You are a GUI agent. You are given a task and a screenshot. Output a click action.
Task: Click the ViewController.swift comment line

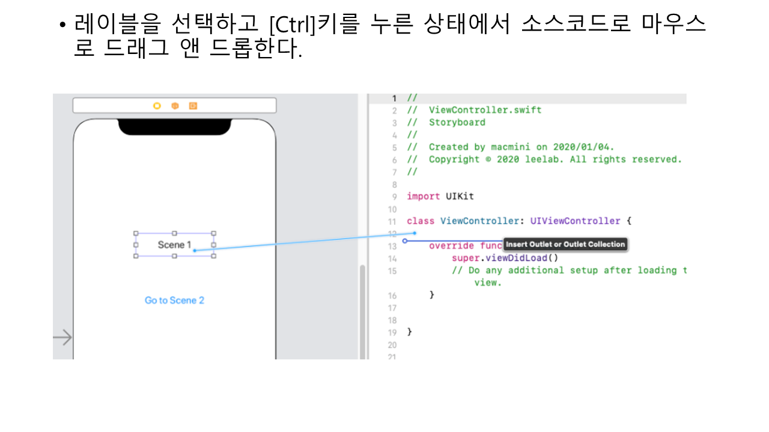click(485, 110)
